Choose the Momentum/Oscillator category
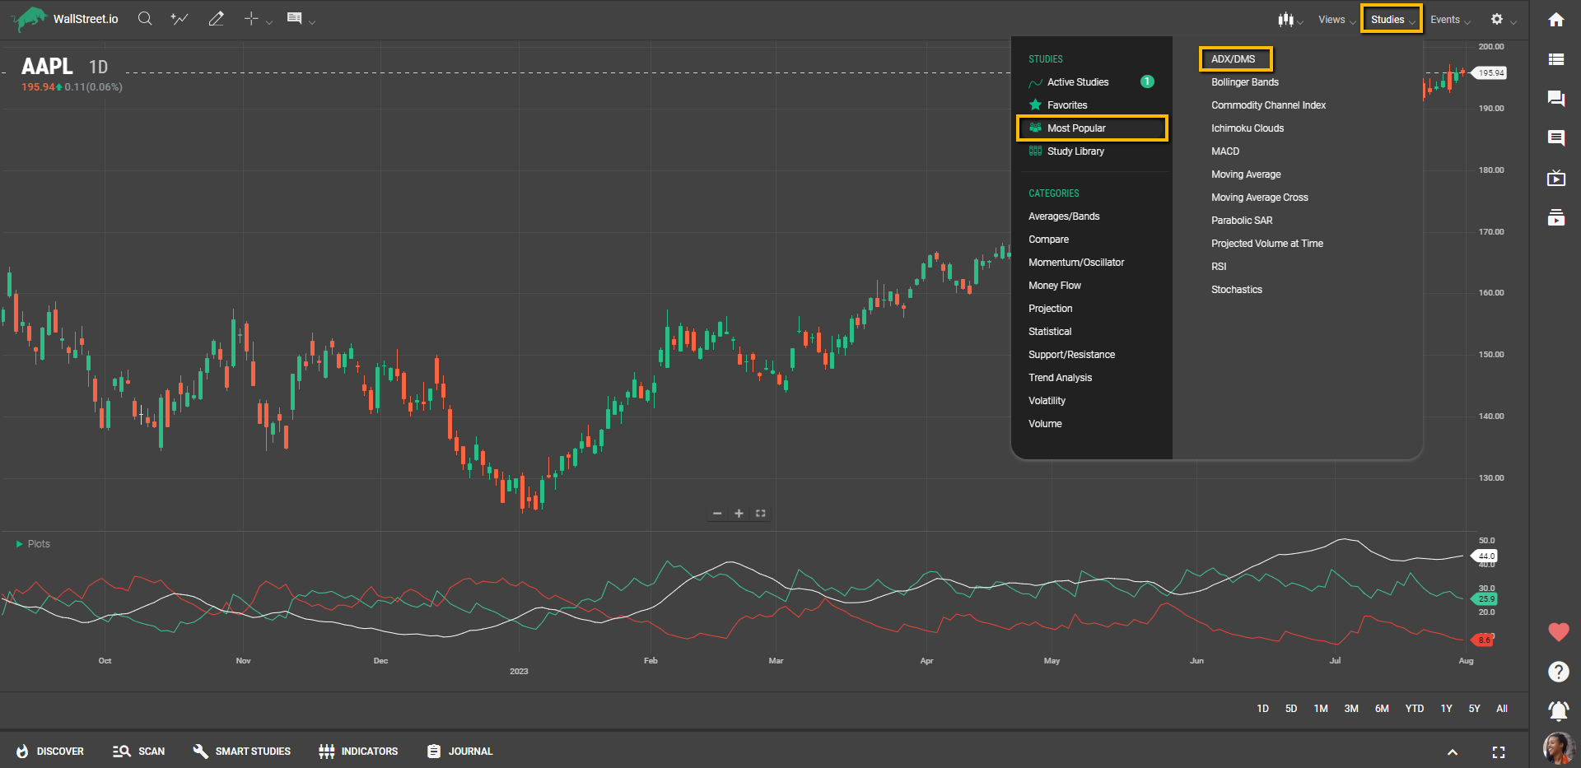1581x768 pixels. pos(1075,263)
